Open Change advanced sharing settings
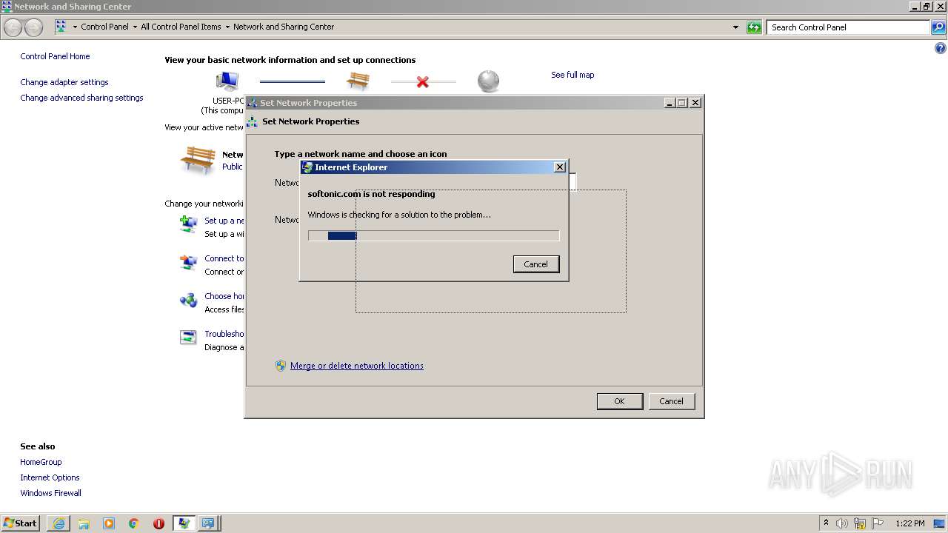The width and height of the screenshot is (948, 533). tap(81, 98)
